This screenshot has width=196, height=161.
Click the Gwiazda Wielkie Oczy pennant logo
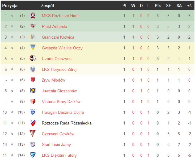pos(33,48)
